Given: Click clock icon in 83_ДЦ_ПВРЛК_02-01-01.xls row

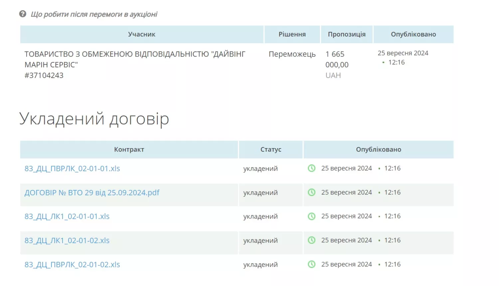Looking at the screenshot, I should (312, 168).
